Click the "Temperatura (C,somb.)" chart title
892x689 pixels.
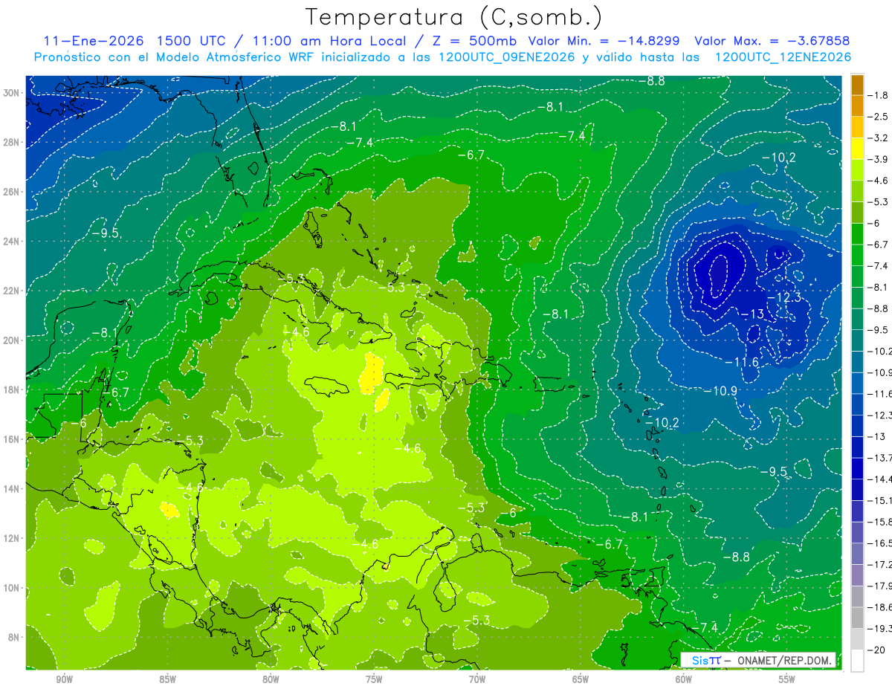pyautogui.click(x=454, y=18)
